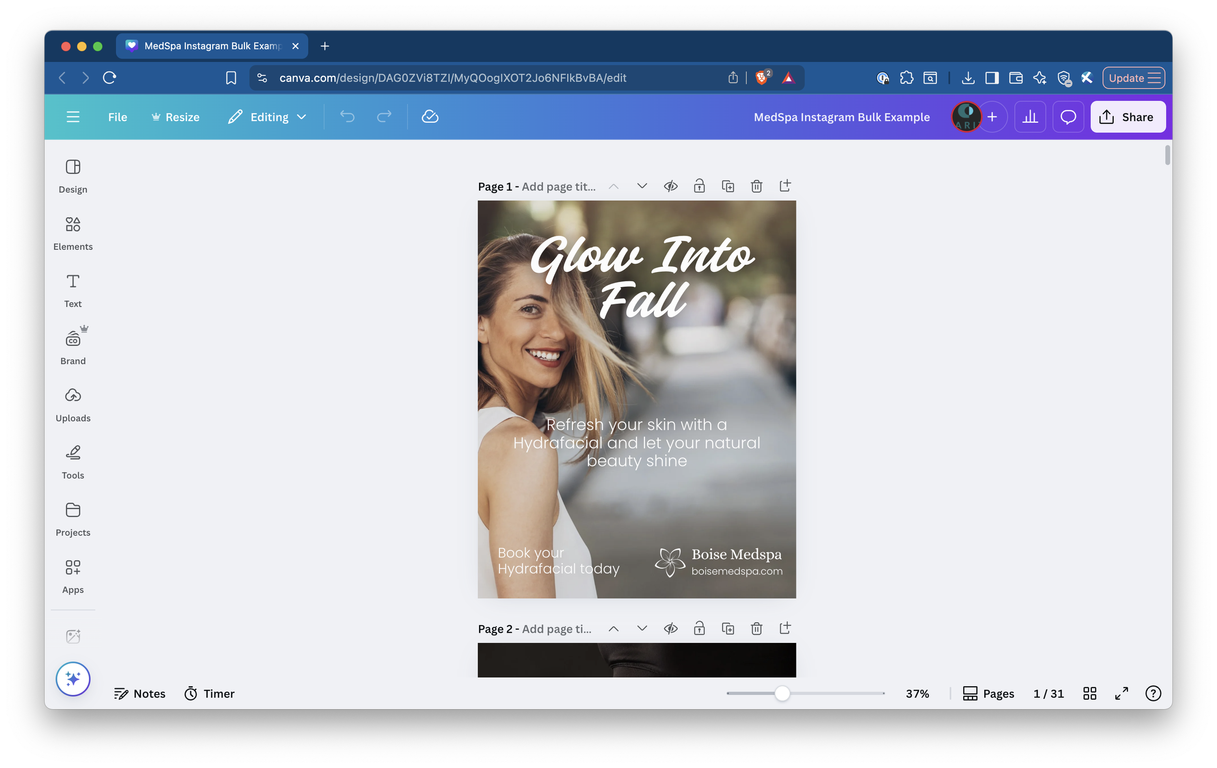Open the Brand kit panel

click(x=73, y=347)
